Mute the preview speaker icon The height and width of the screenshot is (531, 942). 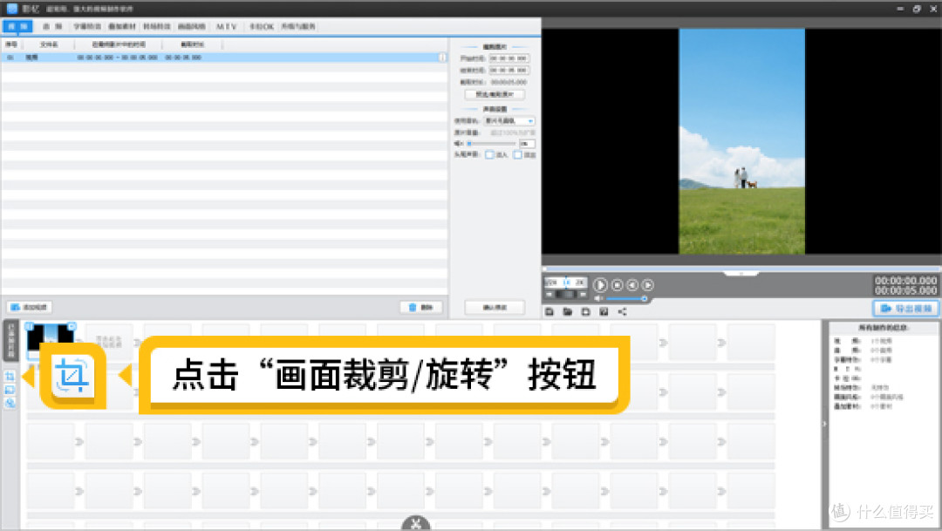click(x=598, y=298)
